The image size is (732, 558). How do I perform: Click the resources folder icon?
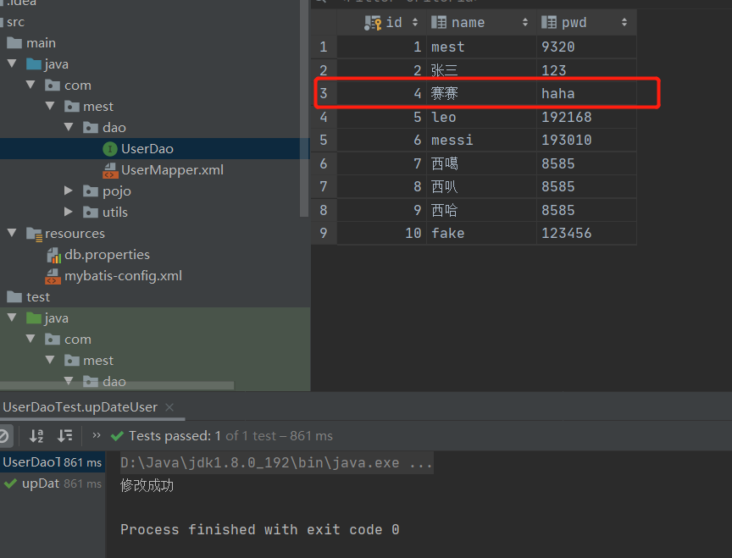[35, 234]
